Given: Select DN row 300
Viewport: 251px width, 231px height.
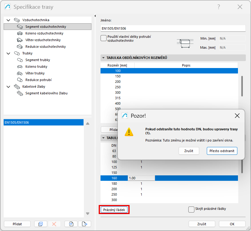Looking at the screenshot, I should 169,200.
